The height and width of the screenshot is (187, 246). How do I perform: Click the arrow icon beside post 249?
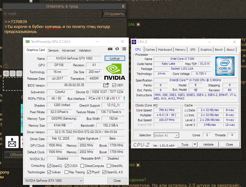tap(138, 165)
